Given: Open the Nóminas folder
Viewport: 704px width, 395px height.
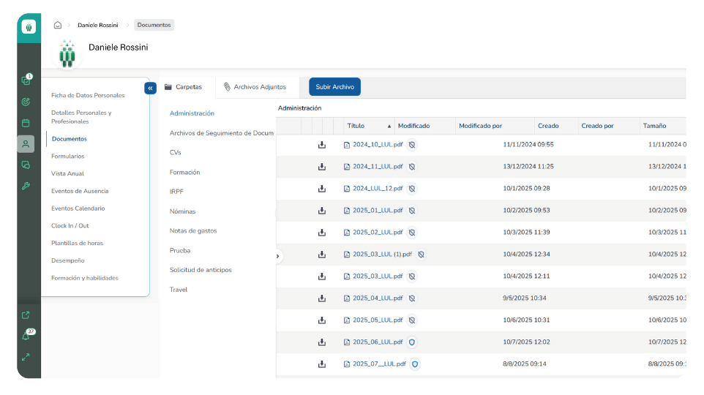Looking at the screenshot, I should pos(182,211).
